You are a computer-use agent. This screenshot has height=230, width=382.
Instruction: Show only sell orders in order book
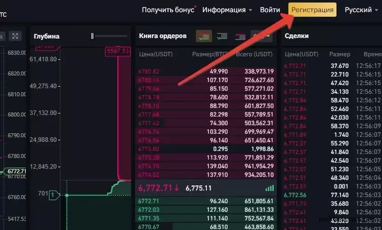(x=240, y=36)
